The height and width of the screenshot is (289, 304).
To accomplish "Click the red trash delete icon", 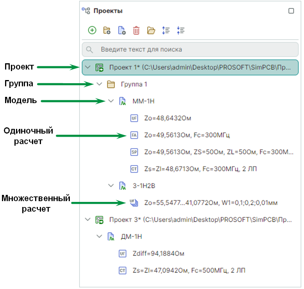I will click(x=136, y=30).
